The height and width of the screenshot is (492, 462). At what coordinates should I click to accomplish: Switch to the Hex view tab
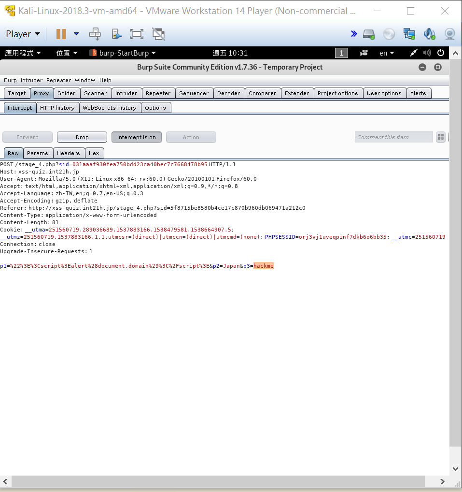coord(94,153)
